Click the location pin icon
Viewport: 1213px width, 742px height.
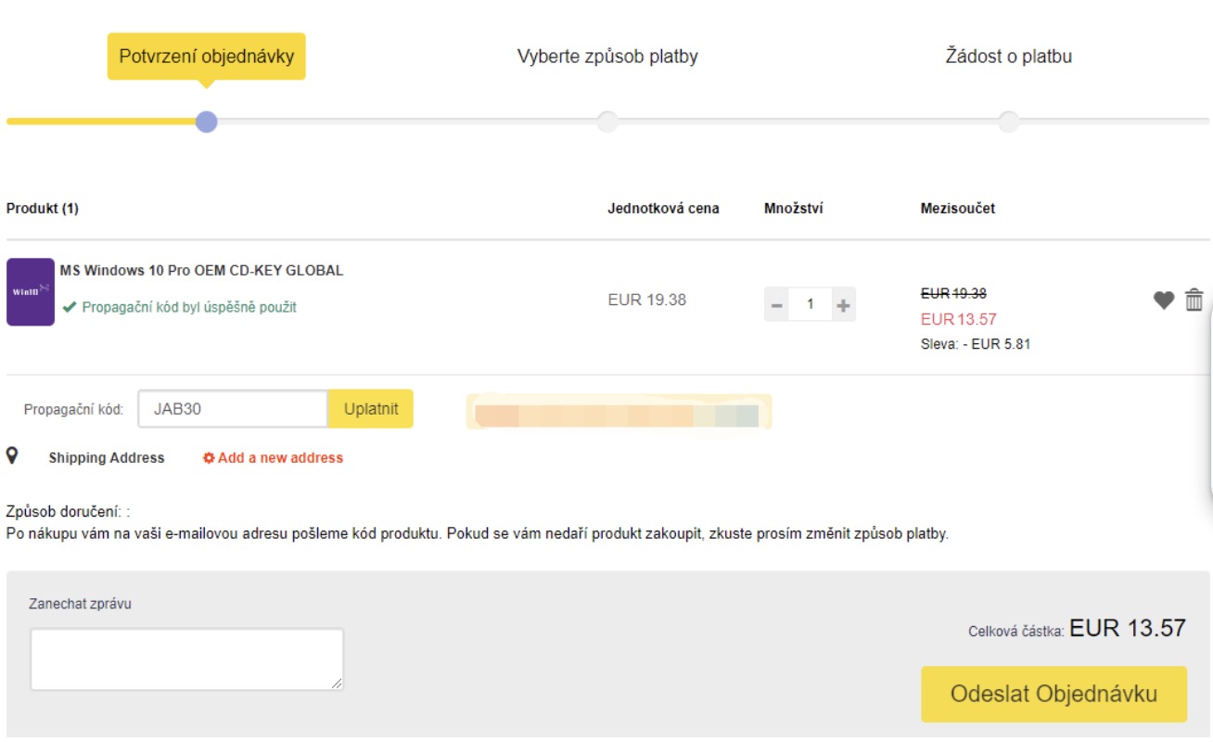tap(13, 455)
